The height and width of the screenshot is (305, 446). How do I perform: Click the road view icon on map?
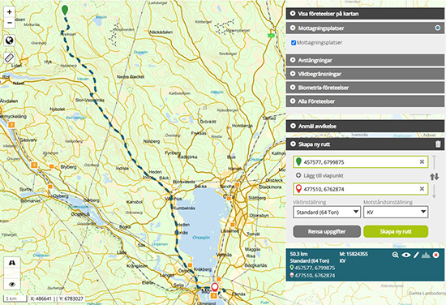[x=12, y=262]
